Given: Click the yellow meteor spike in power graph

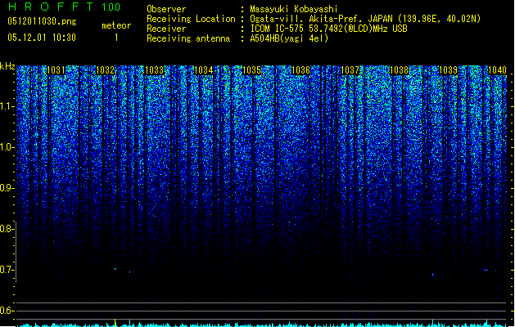Looking at the screenshot, I should tap(115, 322).
